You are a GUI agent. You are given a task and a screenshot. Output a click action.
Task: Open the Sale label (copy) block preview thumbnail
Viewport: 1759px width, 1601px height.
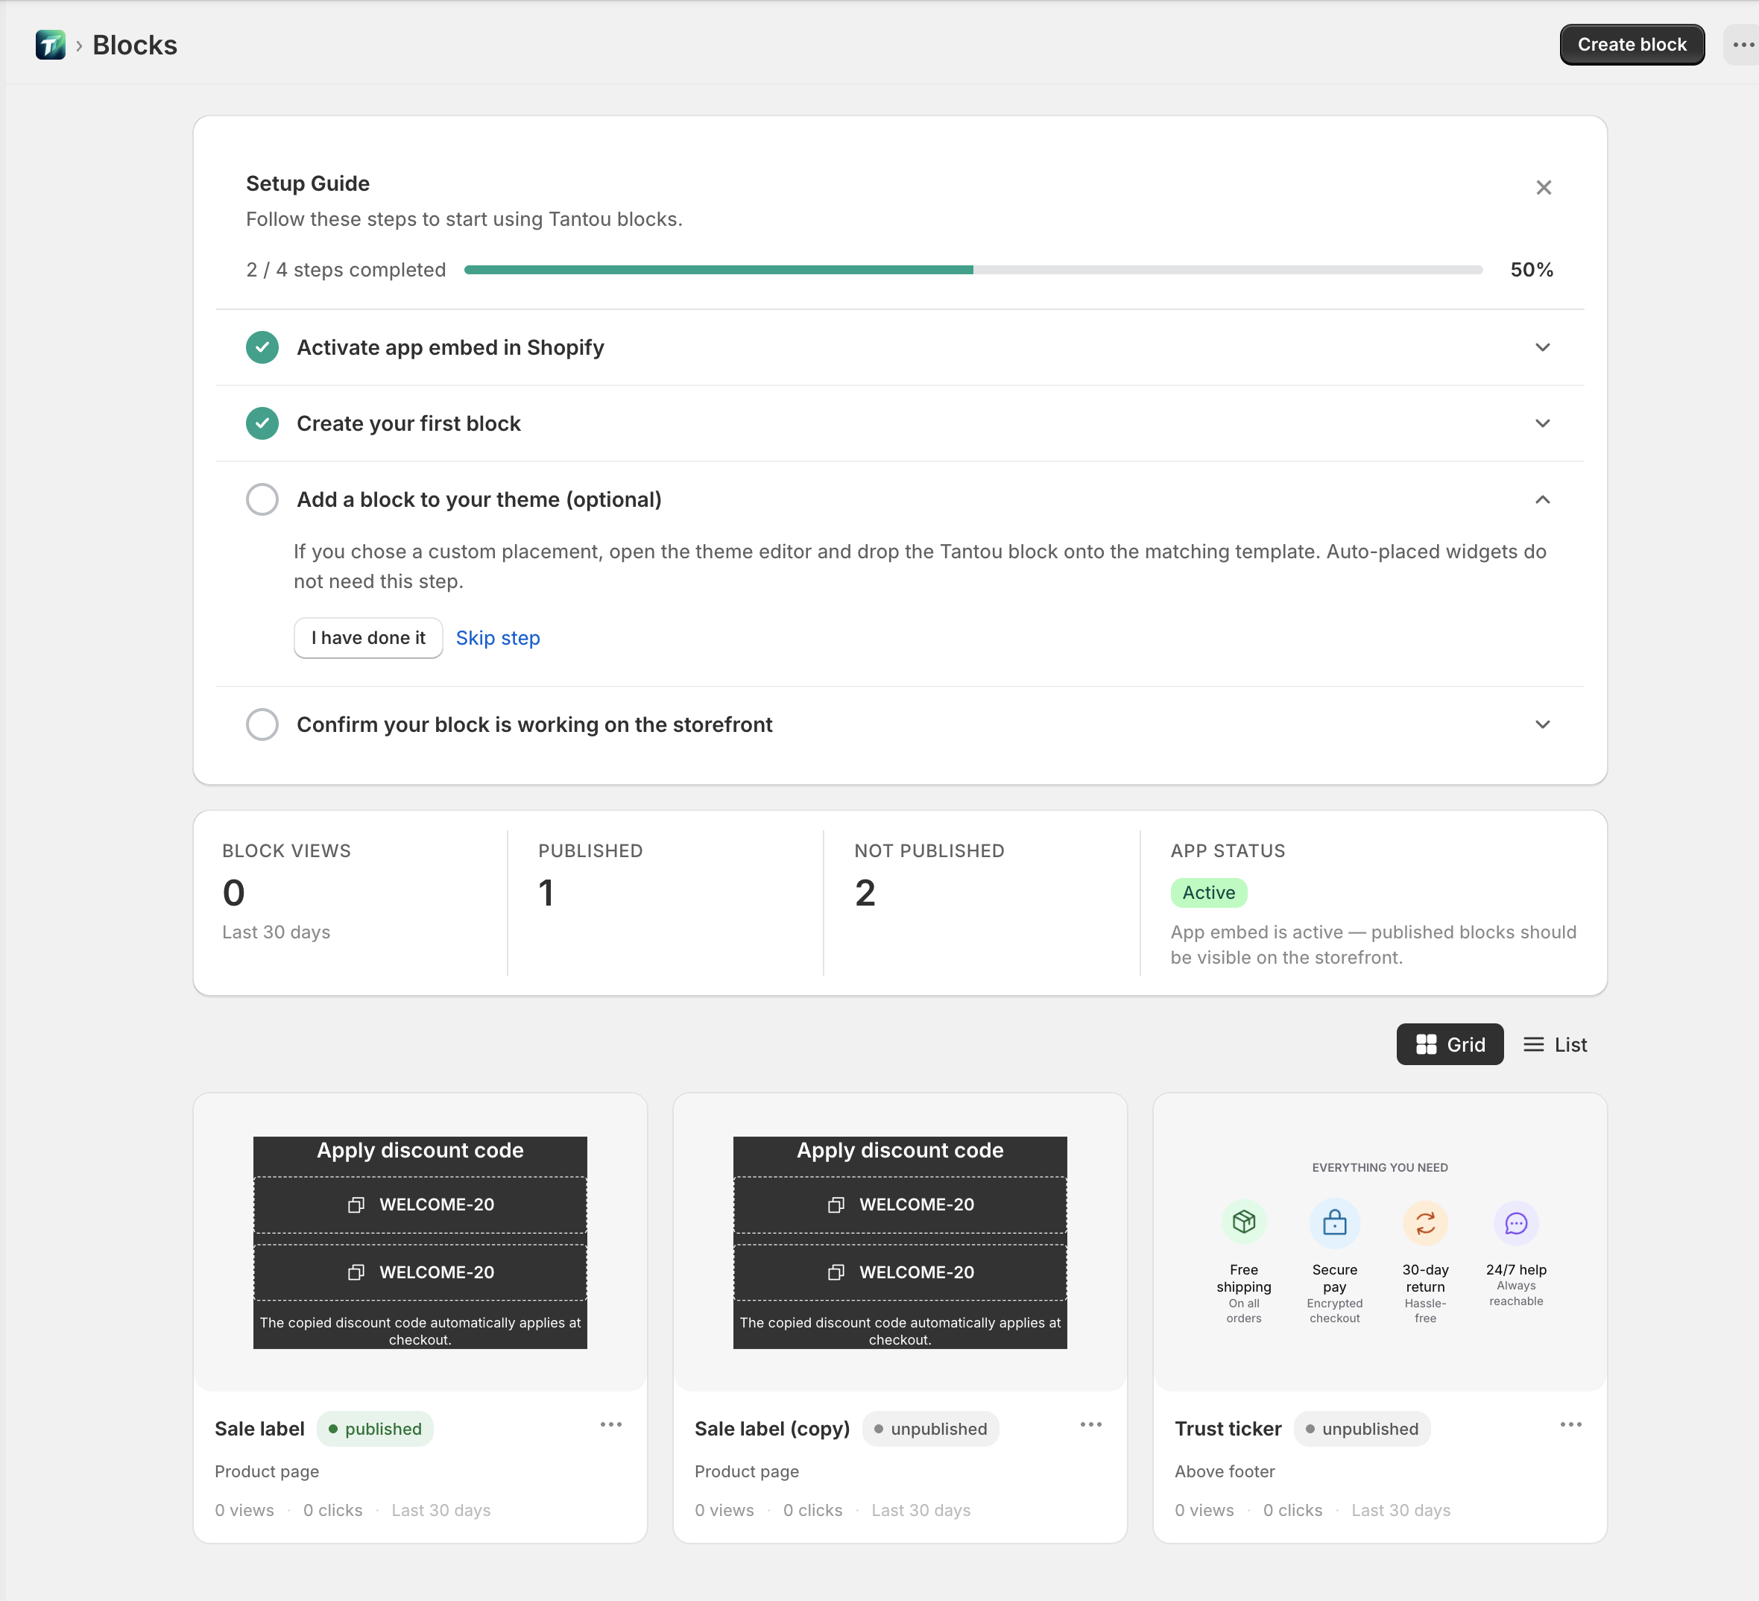click(900, 1242)
